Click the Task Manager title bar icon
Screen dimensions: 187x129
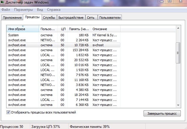[2, 2]
